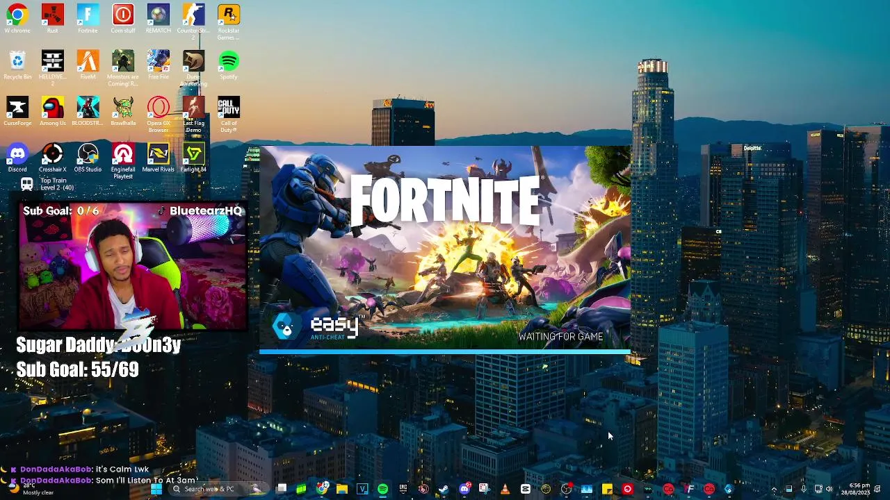Open the Marvel Rivals desktop shortcut

click(159, 158)
